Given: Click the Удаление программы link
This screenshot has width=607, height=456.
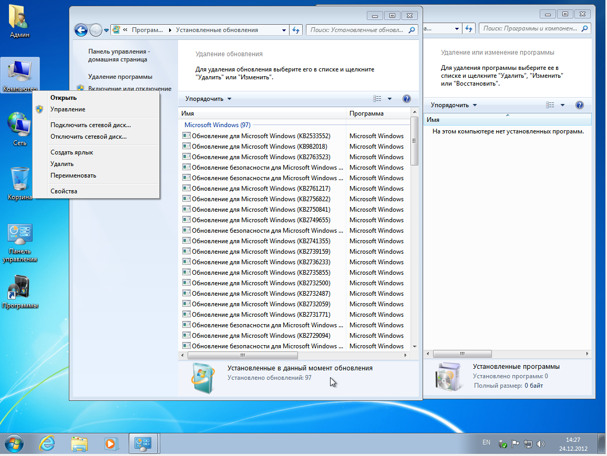Looking at the screenshot, I should pyautogui.click(x=120, y=77).
